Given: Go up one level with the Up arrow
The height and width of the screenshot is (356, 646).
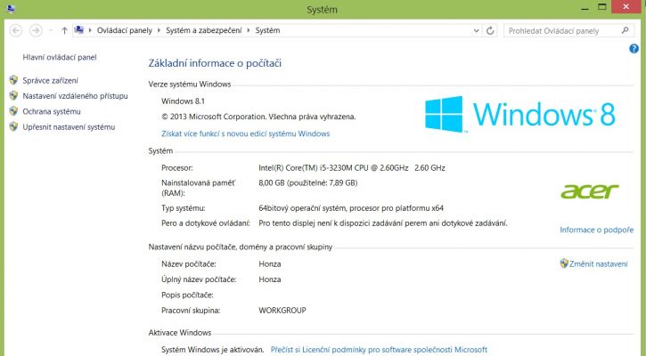Looking at the screenshot, I should [x=64, y=30].
